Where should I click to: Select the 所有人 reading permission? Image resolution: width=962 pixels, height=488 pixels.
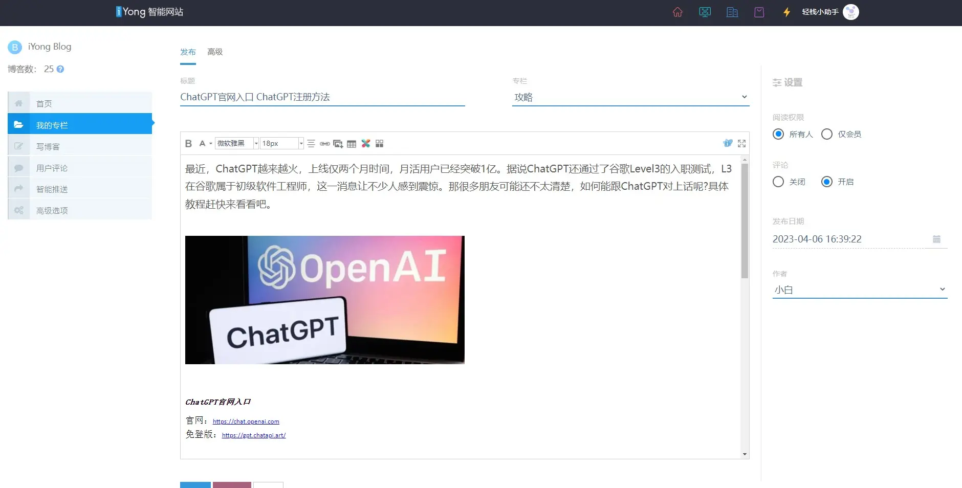(778, 134)
